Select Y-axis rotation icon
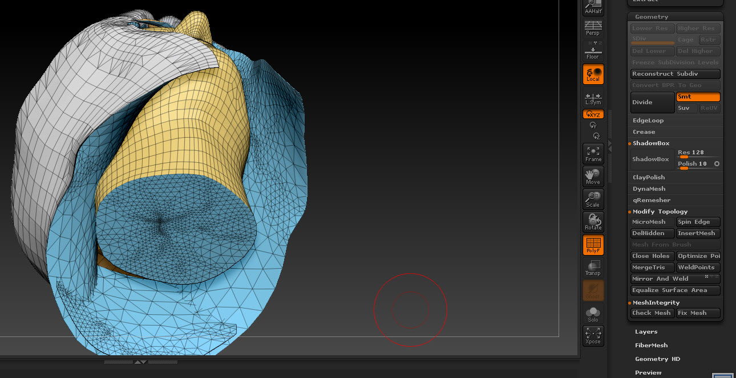This screenshot has height=378, width=736. point(593,125)
